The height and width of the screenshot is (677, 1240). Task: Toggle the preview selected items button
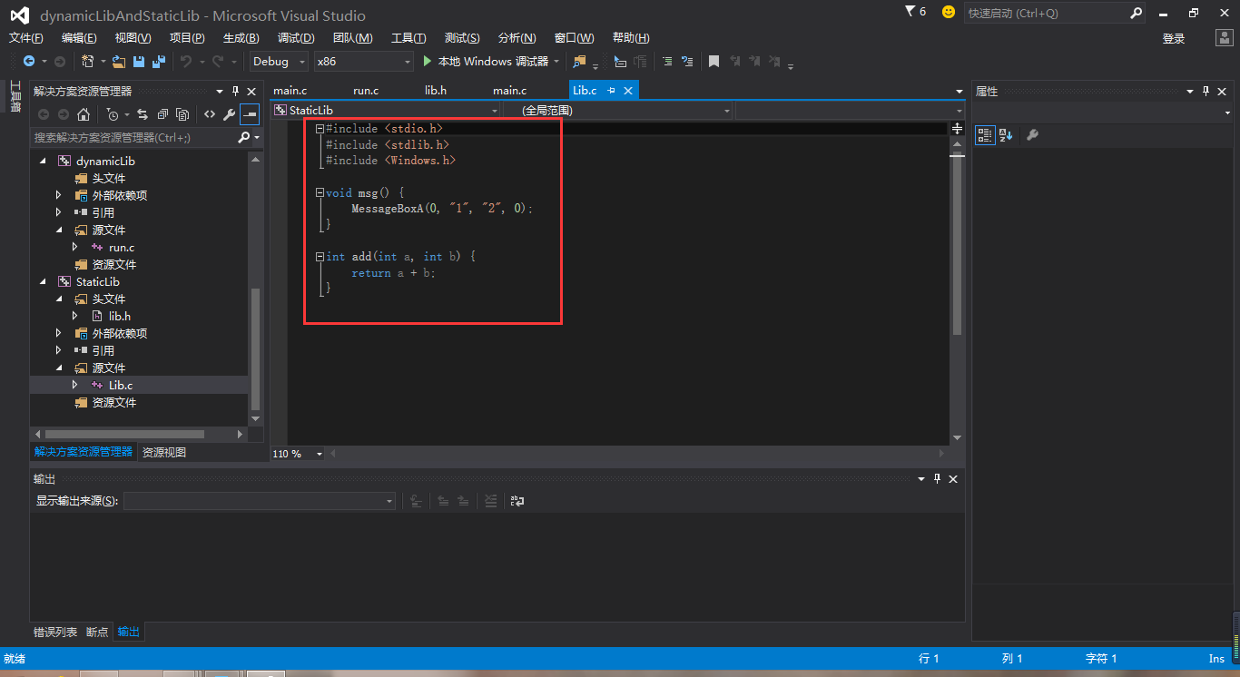pyautogui.click(x=250, y=114)
